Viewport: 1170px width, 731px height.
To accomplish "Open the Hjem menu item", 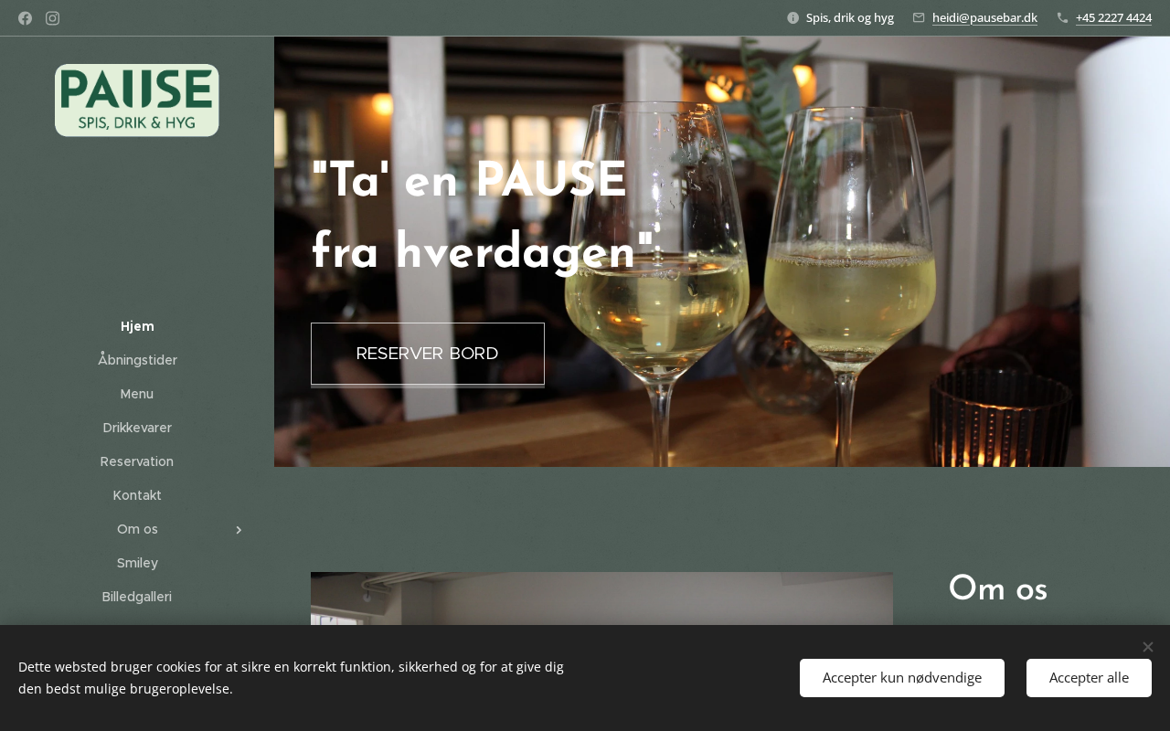I will [x=137, y=326].
